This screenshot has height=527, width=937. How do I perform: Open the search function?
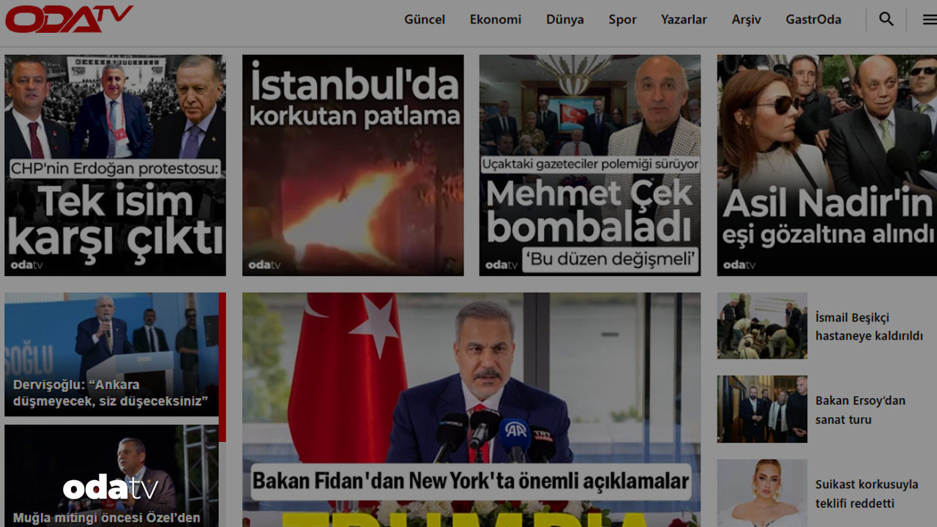[886, 19]
